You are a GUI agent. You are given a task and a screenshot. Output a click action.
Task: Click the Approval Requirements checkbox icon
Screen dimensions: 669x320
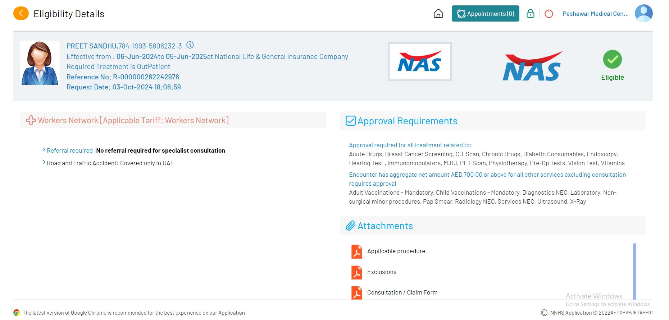click(x=350, y=121)
